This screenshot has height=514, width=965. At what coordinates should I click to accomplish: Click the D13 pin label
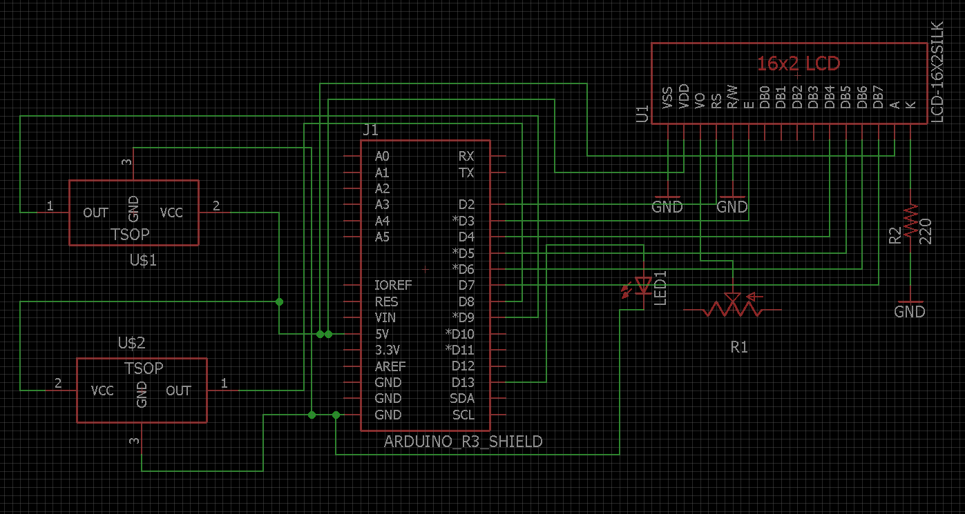point(463,382)
